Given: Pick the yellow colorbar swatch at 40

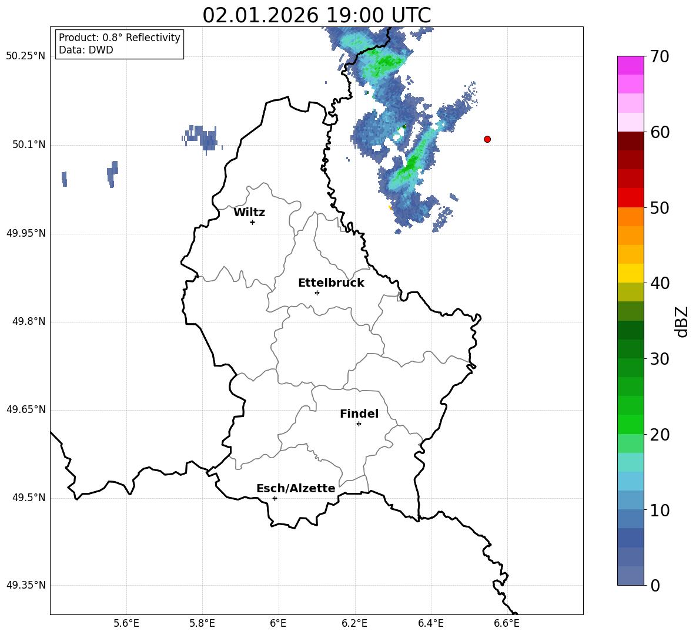Looking at the screenshot, I should click(630, 273).
